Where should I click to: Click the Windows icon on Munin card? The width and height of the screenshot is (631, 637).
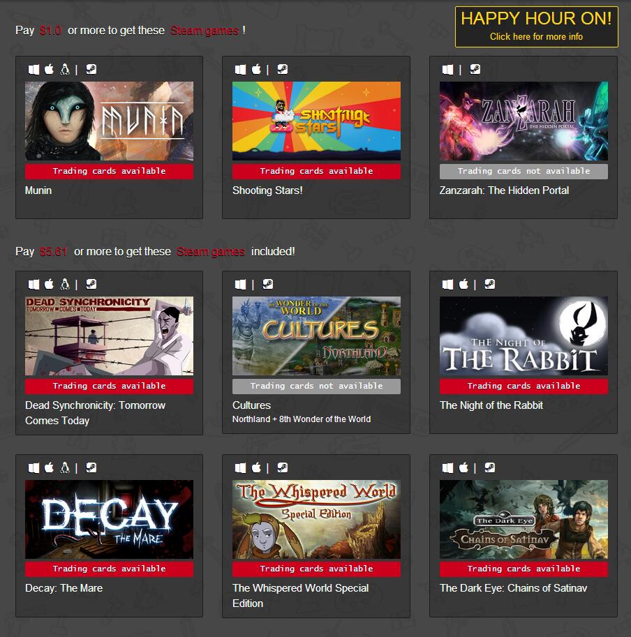[34, 70]
